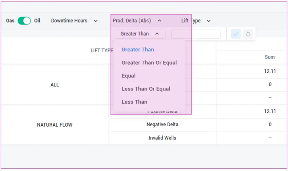Select the Equal operator option
288x171 pixels.
[128, 76]
